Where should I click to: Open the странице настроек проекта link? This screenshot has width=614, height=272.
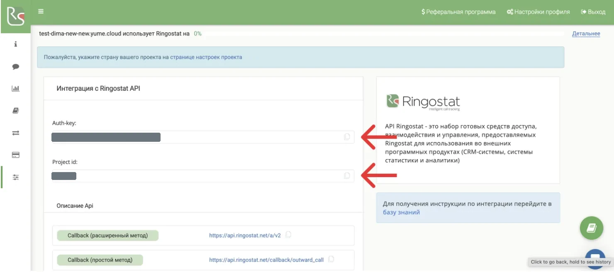point(206,57)
